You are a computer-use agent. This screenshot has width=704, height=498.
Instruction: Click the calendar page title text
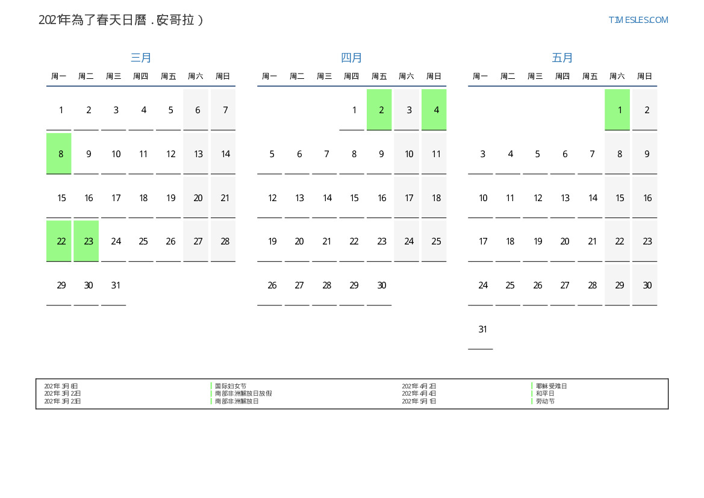[x=121, y=20]
